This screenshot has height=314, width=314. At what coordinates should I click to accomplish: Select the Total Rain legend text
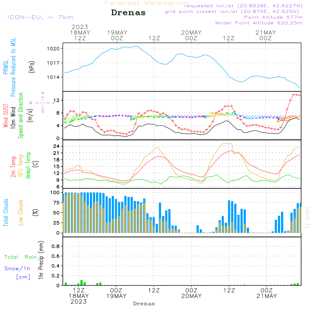[20, 257]
